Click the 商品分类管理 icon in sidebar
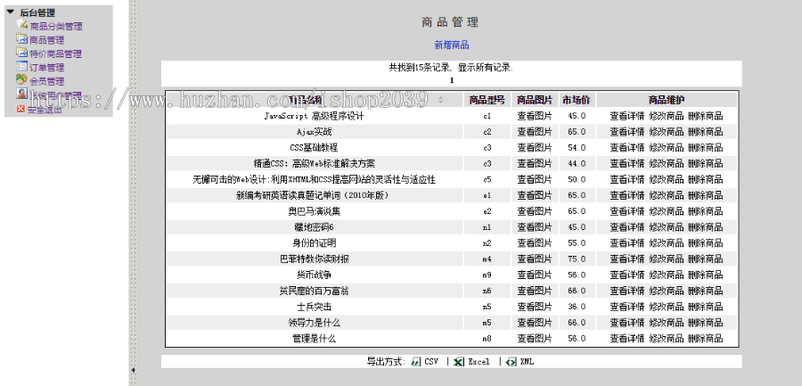The width and height of the screenshot is (802, 386). [22, 25]
